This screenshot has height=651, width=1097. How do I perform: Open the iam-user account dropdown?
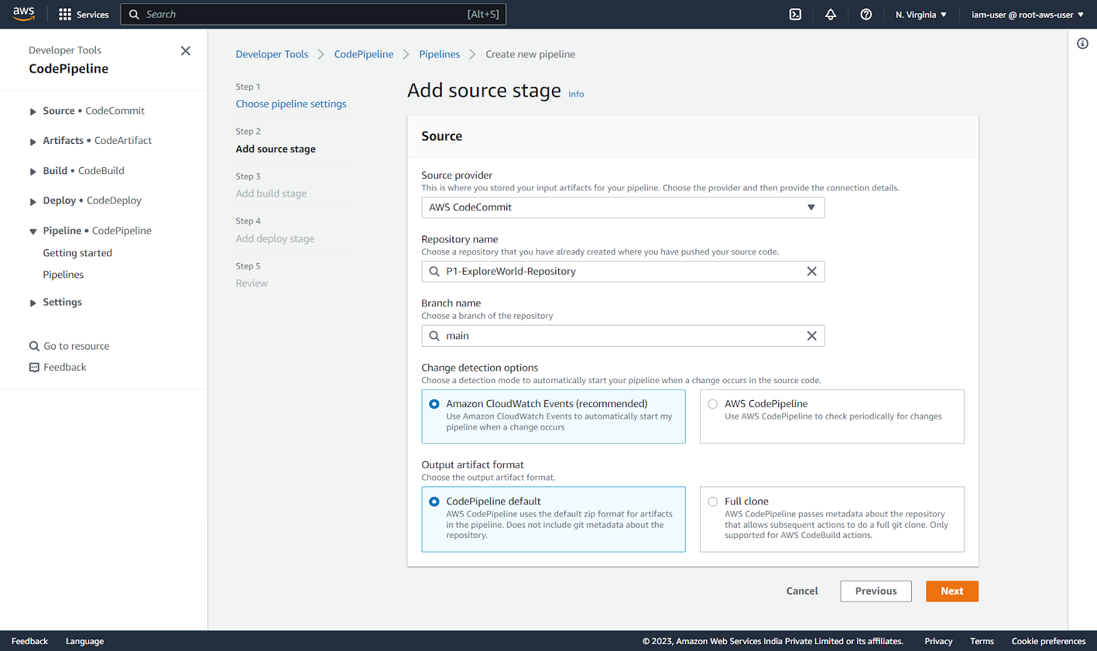pos(1027,14)
